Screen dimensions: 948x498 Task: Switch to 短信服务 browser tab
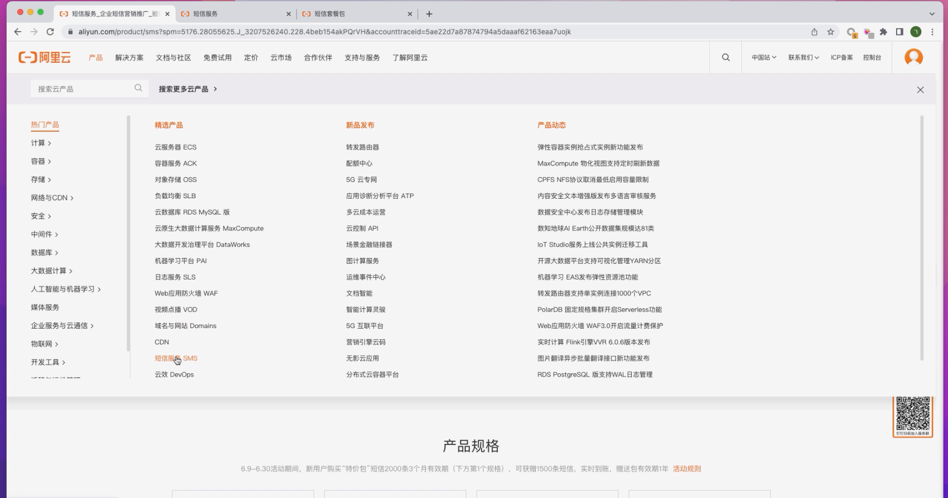pyautogui.click(x=234, y=14)
